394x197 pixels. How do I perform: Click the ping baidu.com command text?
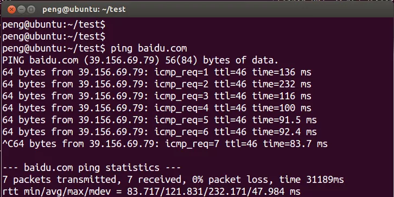point(149,48)
